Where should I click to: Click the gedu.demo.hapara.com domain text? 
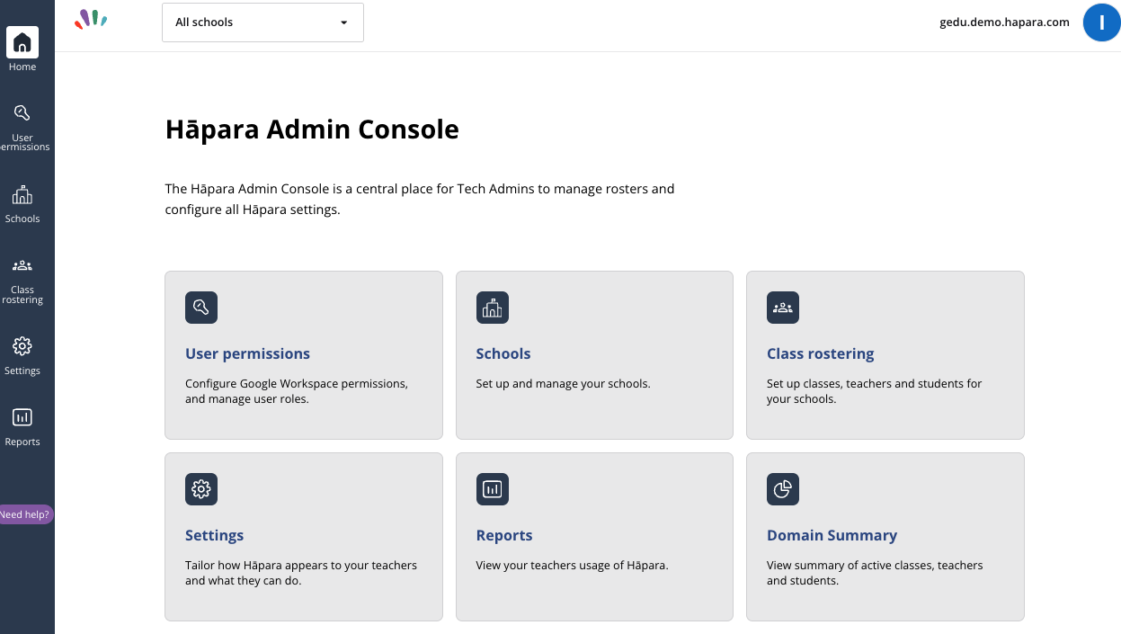point(1004,22)
